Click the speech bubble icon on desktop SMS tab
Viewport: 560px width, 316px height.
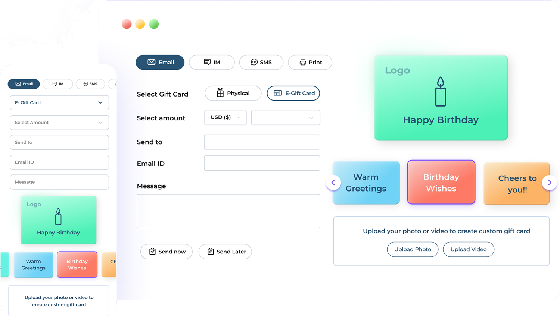tap(254, 62)
